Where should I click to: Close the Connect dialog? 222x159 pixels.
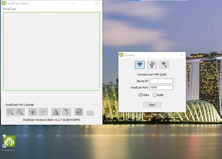pyautogui.click(x=182, y=55)
